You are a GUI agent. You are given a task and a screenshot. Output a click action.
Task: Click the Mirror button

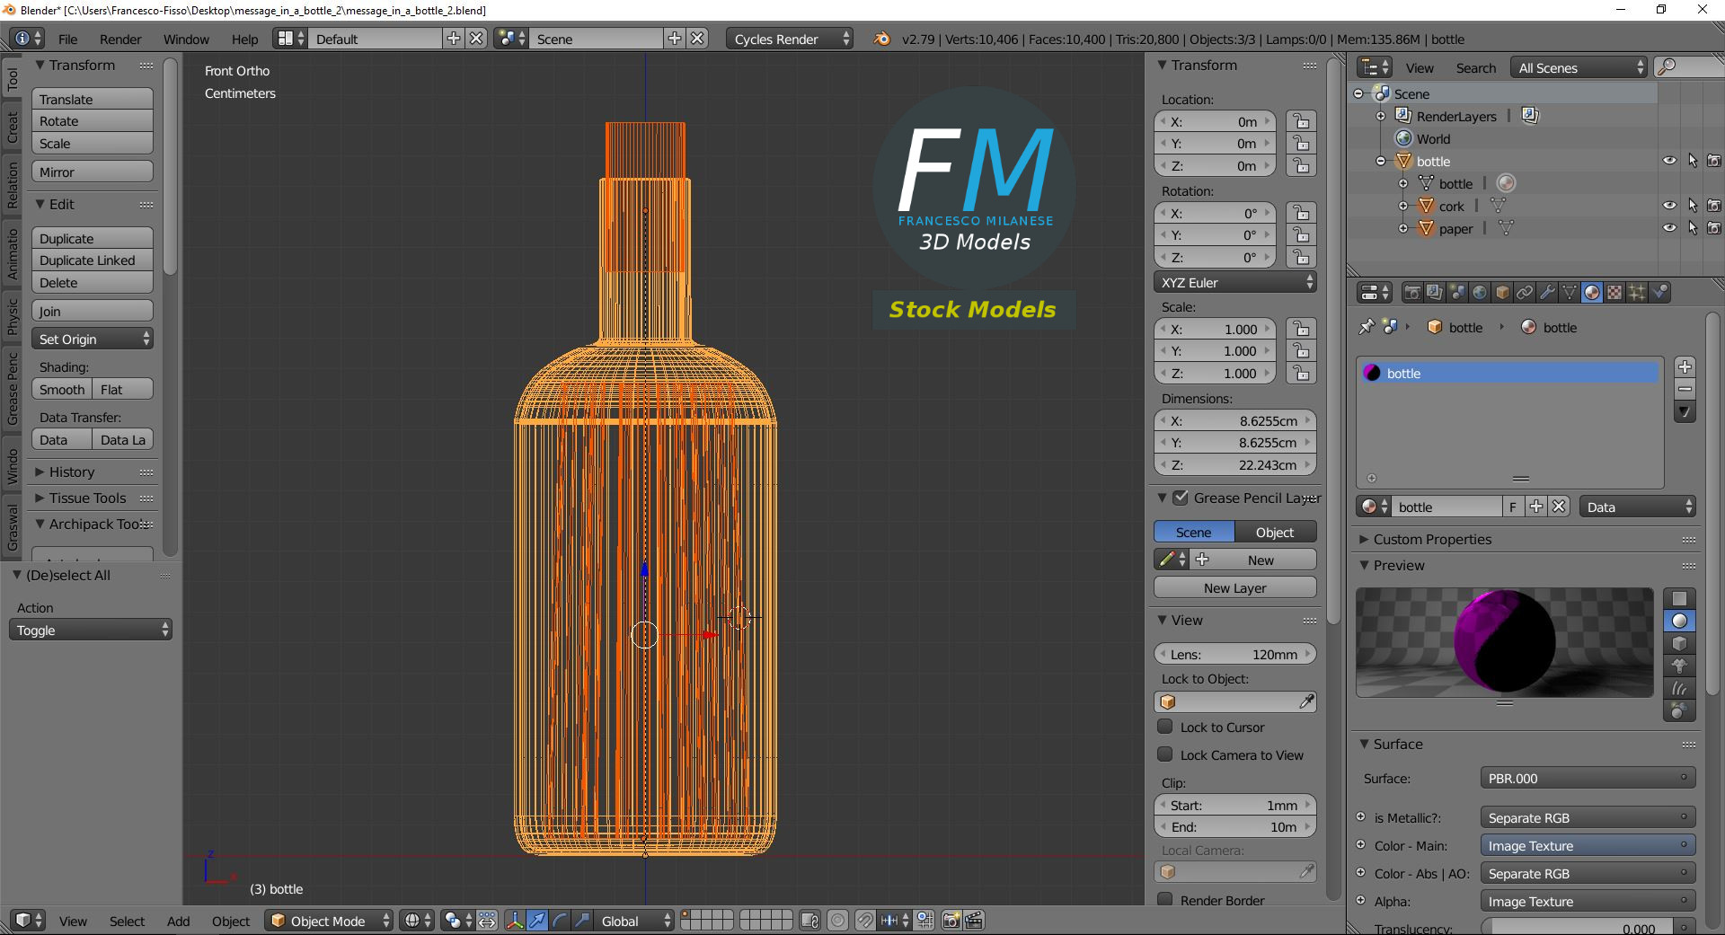pos(93,172)
